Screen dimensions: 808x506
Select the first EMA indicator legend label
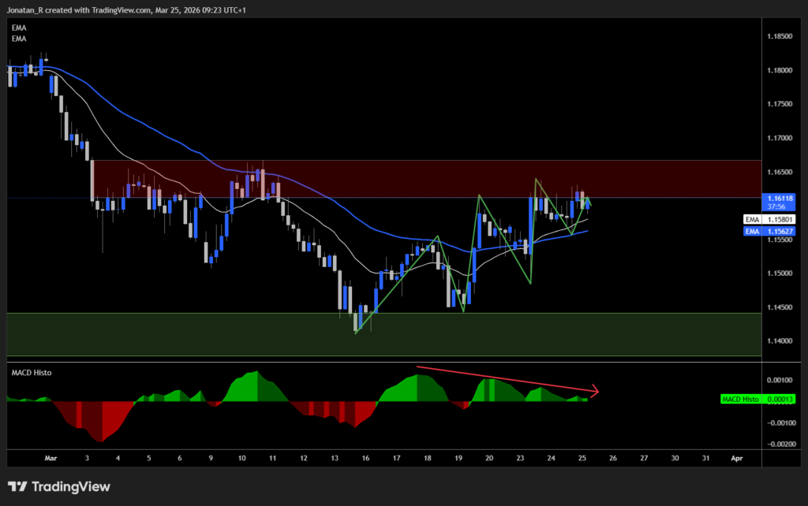point(17,27)
